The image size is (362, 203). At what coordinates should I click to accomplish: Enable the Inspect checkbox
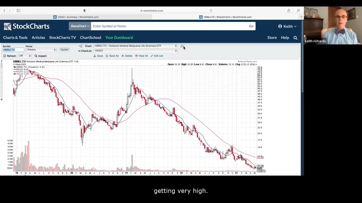[x=49, y=56]
